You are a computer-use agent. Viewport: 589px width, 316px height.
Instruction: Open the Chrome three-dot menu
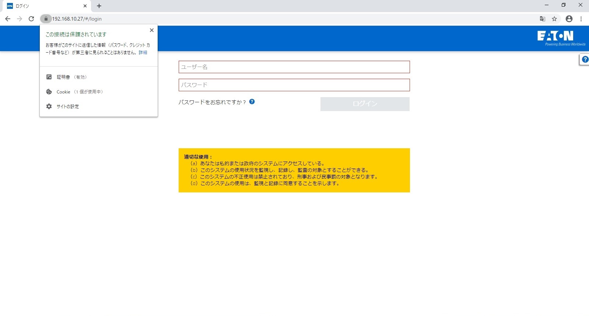coord(581,19)
